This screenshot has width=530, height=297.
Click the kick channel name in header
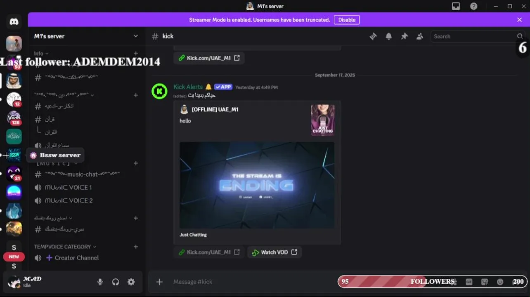coord(168,36)
